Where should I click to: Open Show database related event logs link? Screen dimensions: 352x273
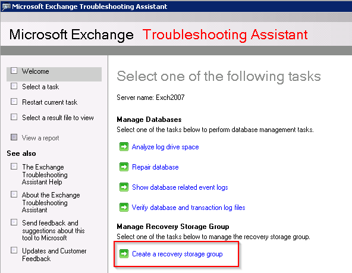(x=180, y=187)
